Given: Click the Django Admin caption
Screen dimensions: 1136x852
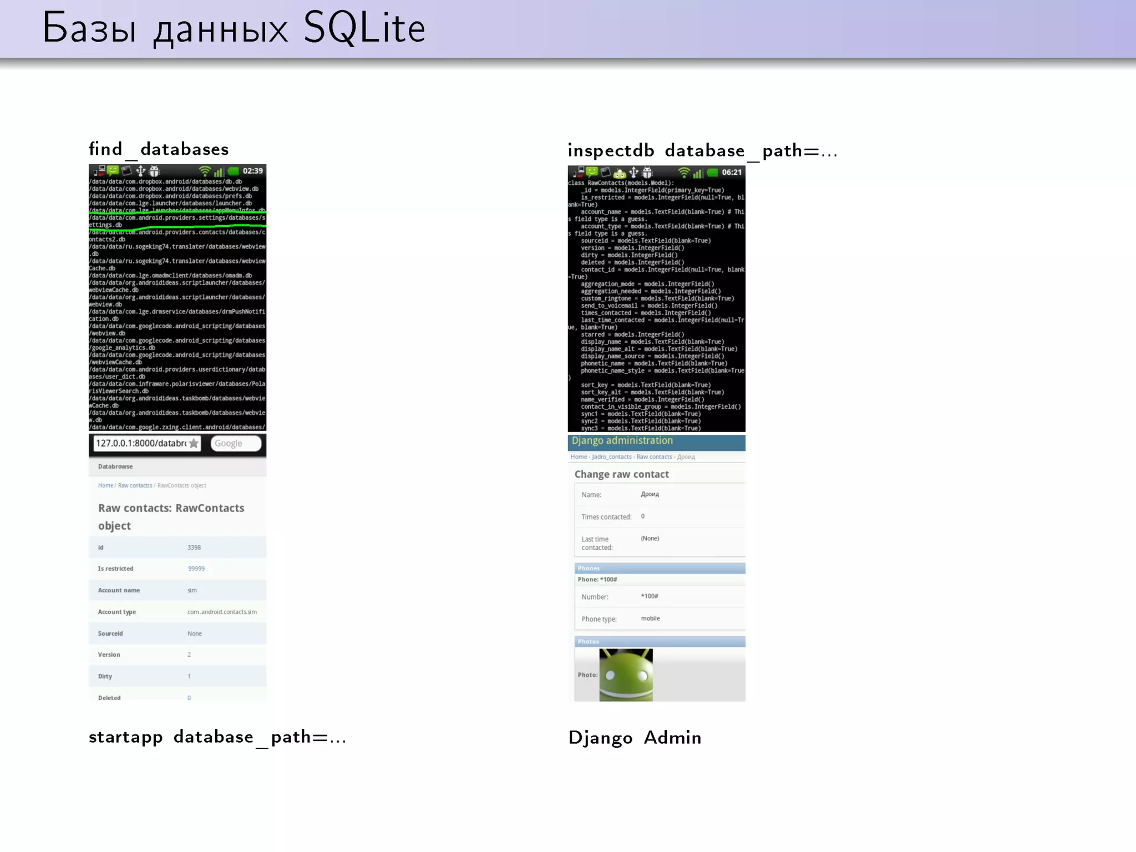Looking at the screenshot, I should point(635,738).
